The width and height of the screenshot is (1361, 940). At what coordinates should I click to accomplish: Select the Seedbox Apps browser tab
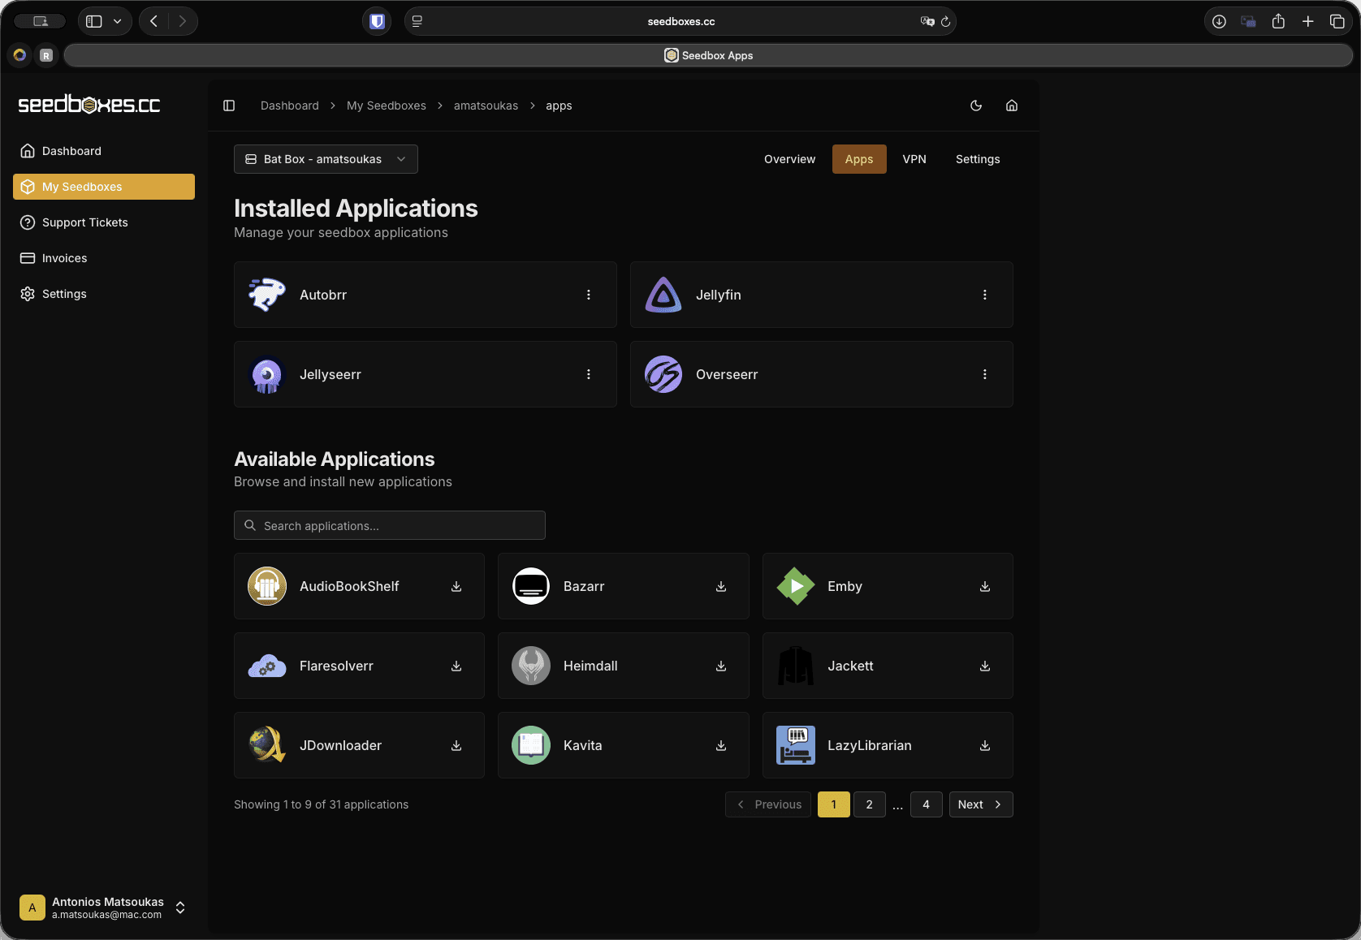(708, 55)
